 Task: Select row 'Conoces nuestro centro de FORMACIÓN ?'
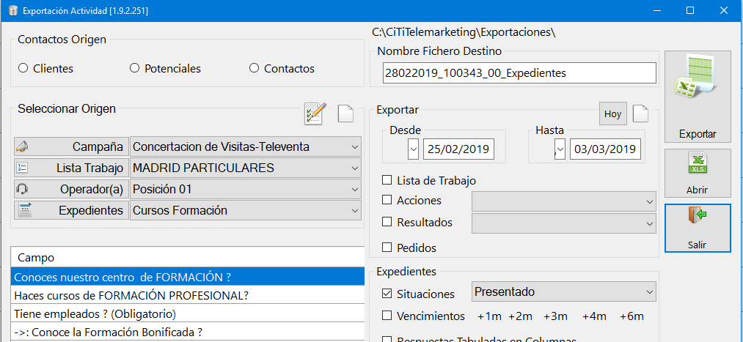pos(188,276)
